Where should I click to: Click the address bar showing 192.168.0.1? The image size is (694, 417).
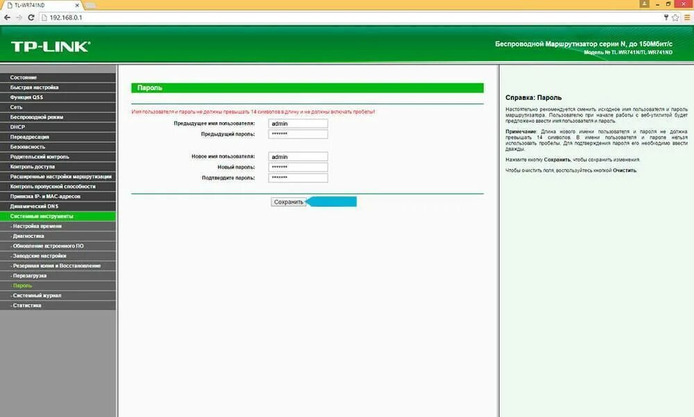click(350, 18)
